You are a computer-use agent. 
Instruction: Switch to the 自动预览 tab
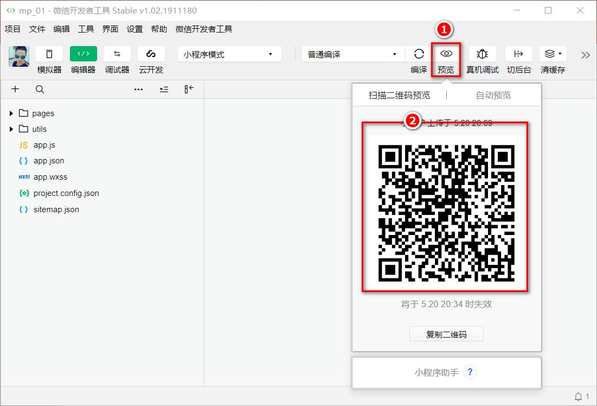493,95
